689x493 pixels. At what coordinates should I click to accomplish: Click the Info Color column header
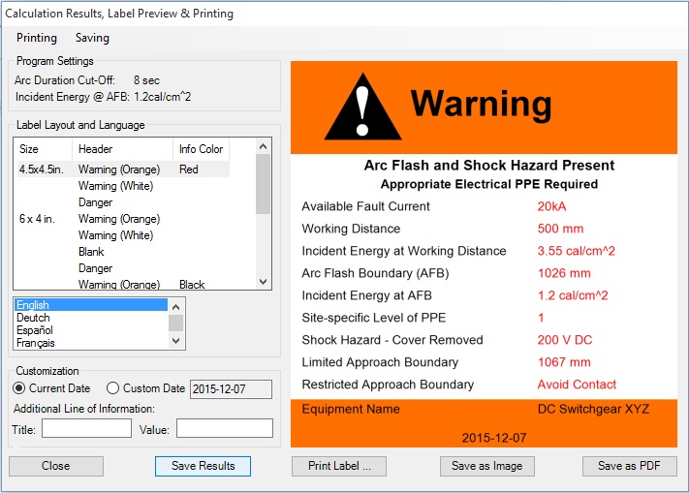pyautogui.click(x=202, y=149)
